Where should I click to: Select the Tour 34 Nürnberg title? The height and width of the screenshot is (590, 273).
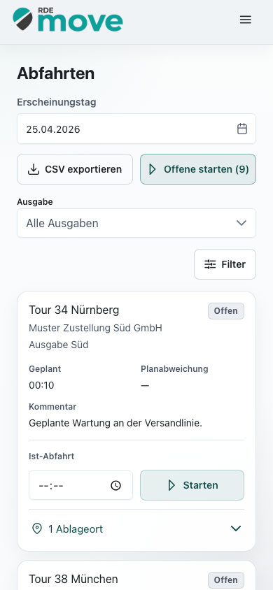(74, 310)
